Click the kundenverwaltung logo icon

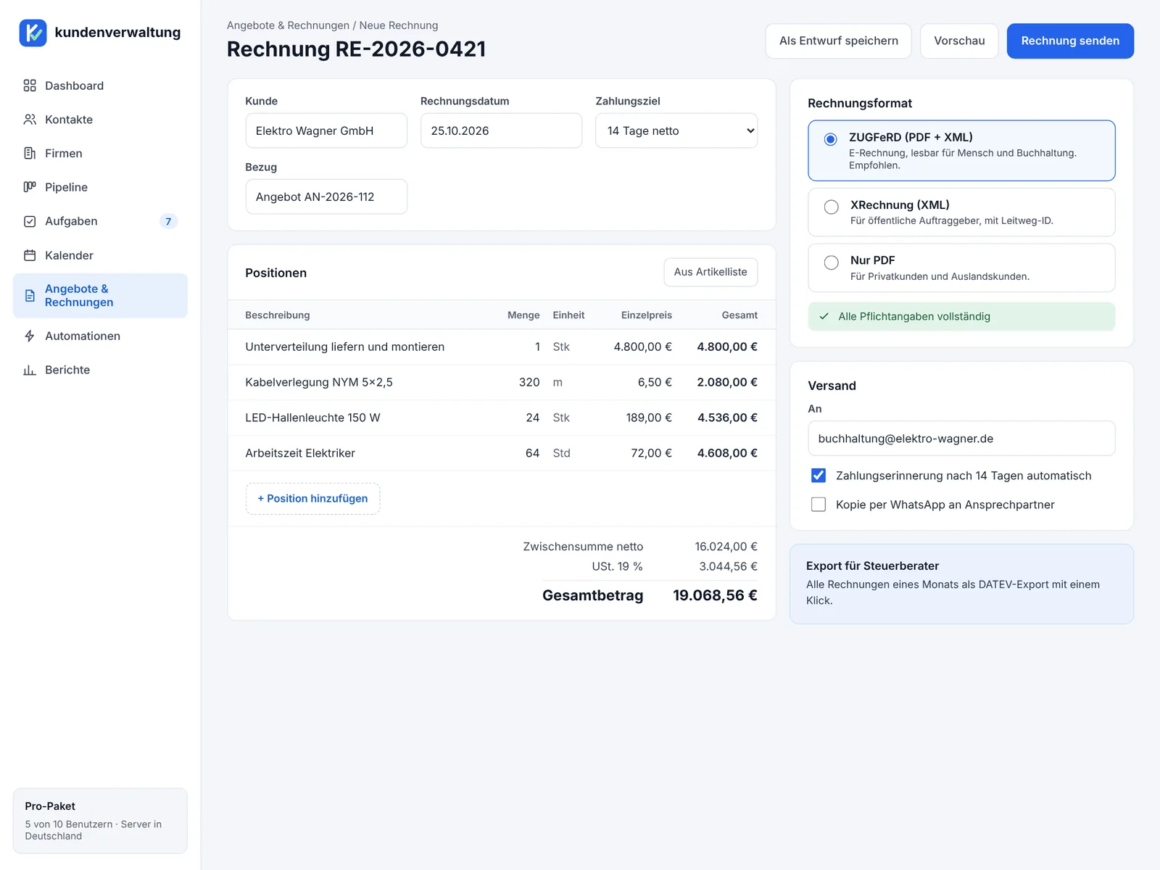point(33,33)
